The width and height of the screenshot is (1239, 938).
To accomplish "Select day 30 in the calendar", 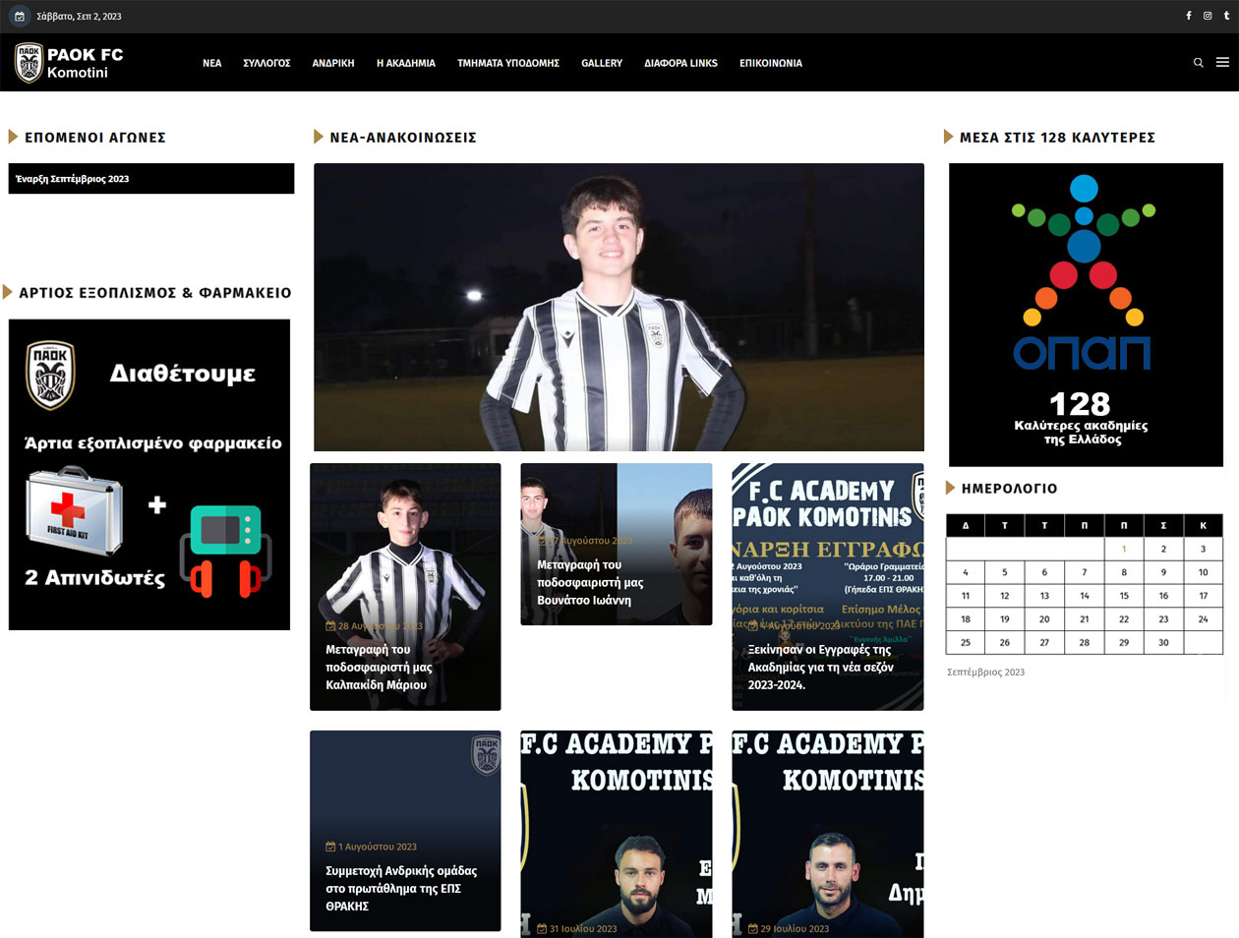I will [1163, 642].
